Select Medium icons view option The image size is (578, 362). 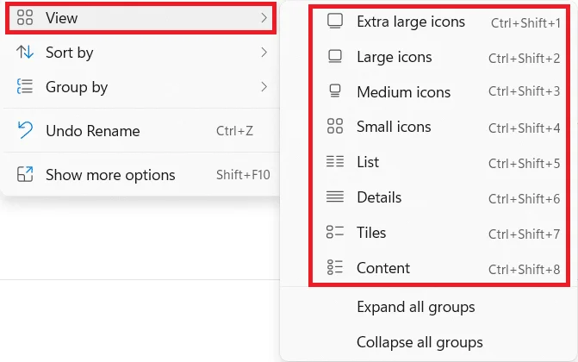click(439, 91)
